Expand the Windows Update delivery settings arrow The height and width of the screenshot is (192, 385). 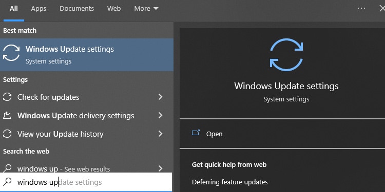click(x=160, y=115)
